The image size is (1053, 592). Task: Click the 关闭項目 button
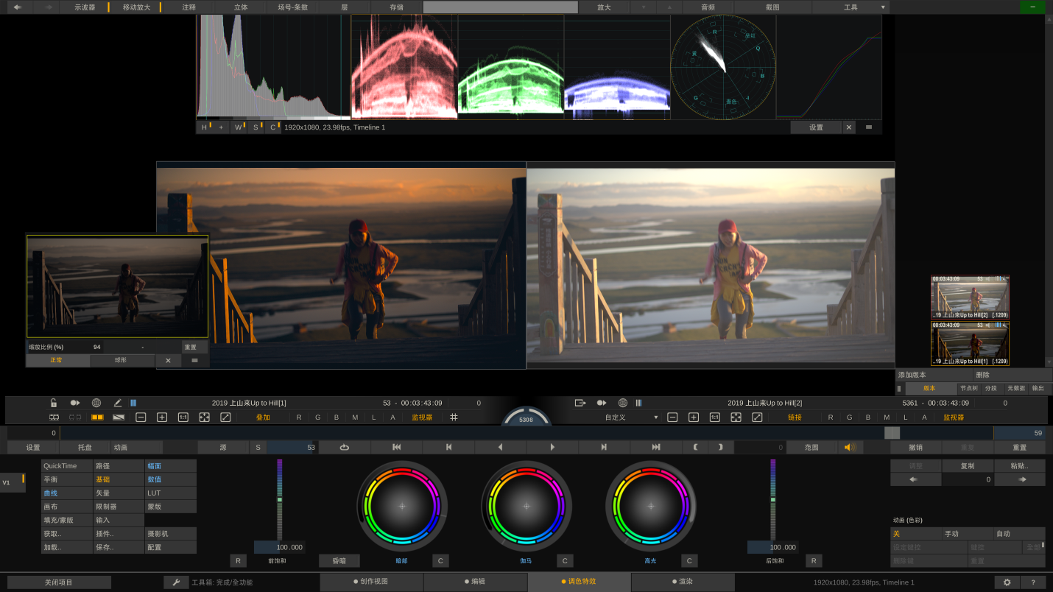click(59, 582)
